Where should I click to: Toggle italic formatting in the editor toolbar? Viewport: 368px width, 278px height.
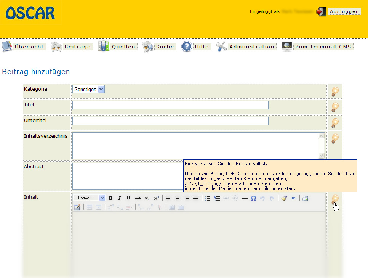(119, 198)
